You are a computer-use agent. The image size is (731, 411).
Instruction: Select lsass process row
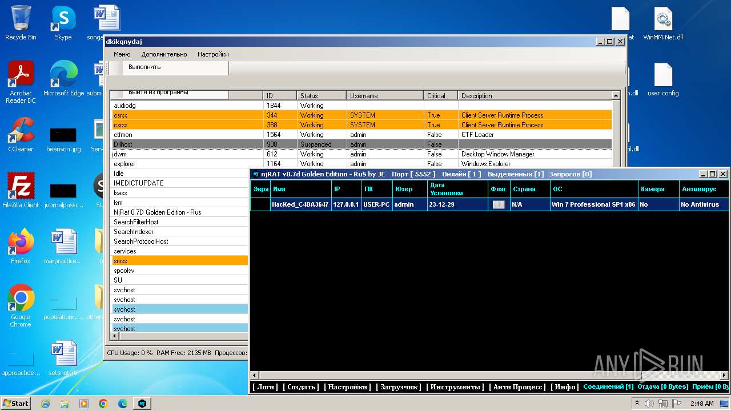click(180, 193)
